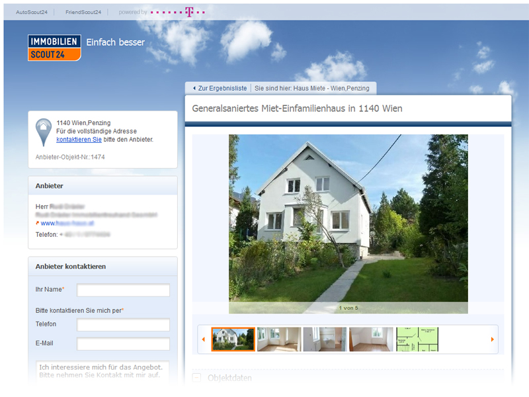Open the provider's www website link

coord(67,223)
